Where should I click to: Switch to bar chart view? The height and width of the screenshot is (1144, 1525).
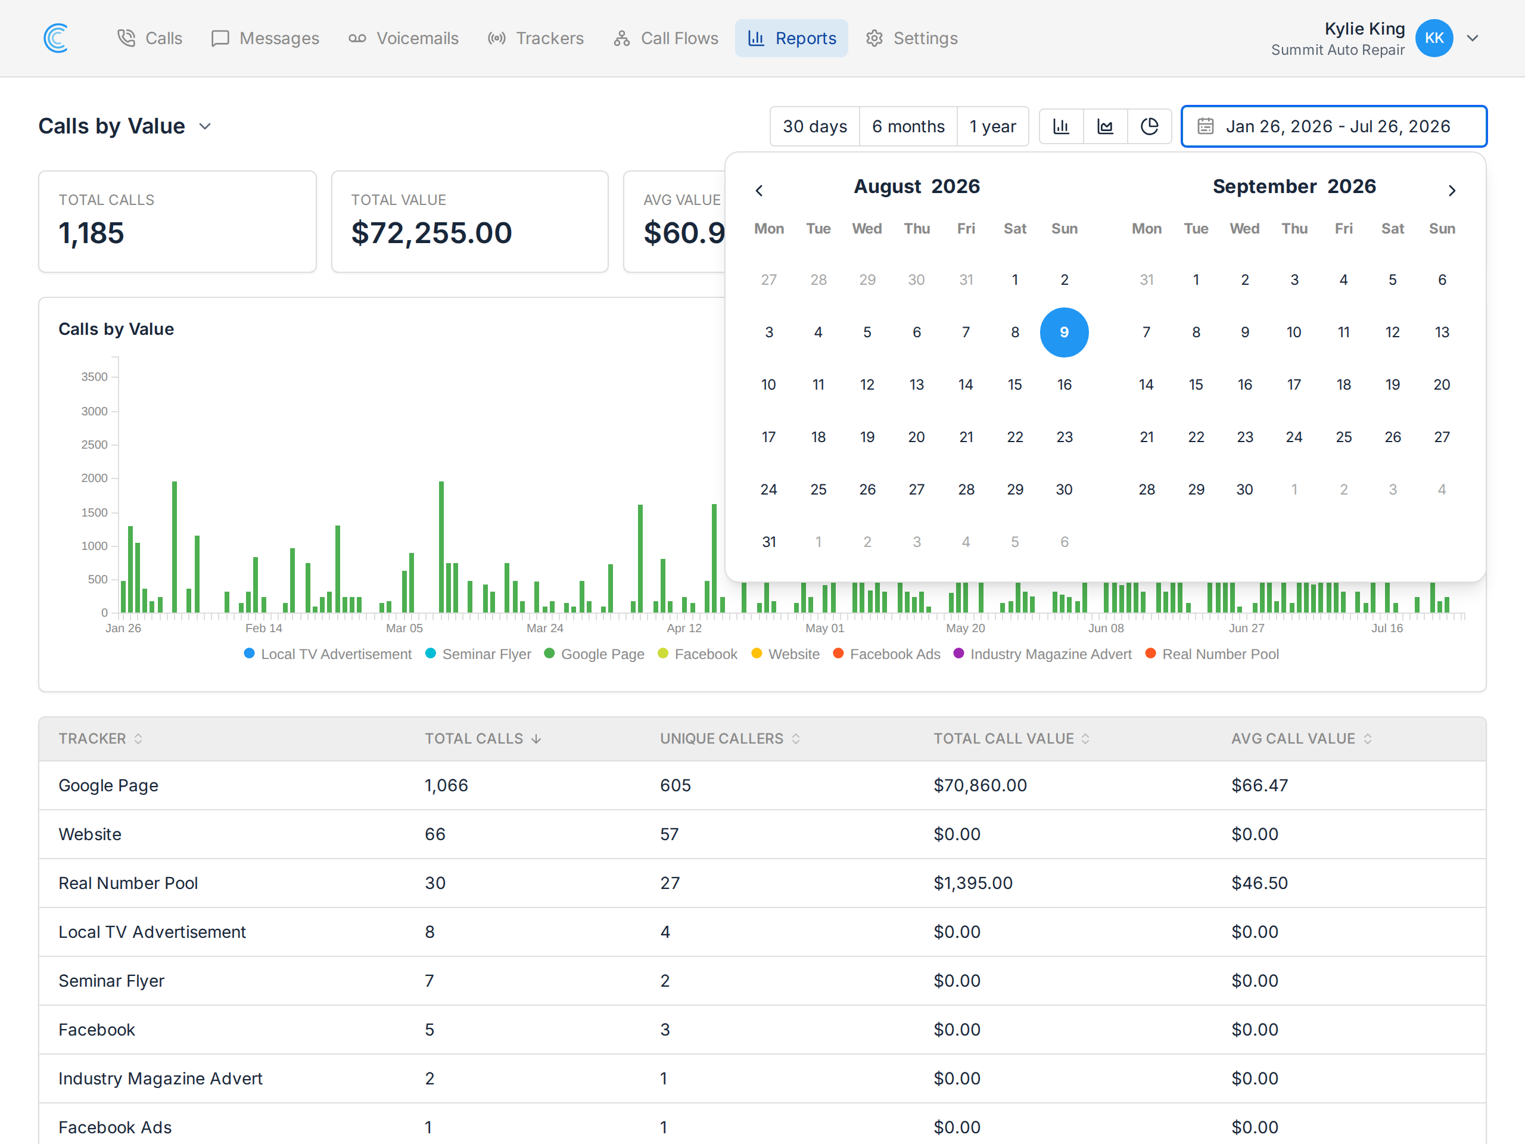[1061, 126]
